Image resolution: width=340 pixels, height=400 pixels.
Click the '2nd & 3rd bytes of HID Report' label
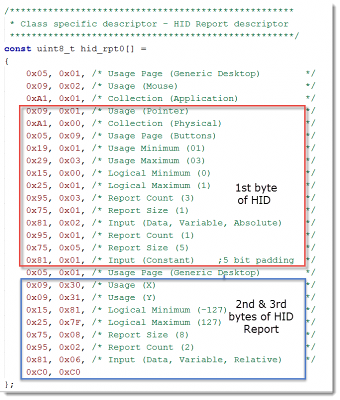click(x=260, y=316)
